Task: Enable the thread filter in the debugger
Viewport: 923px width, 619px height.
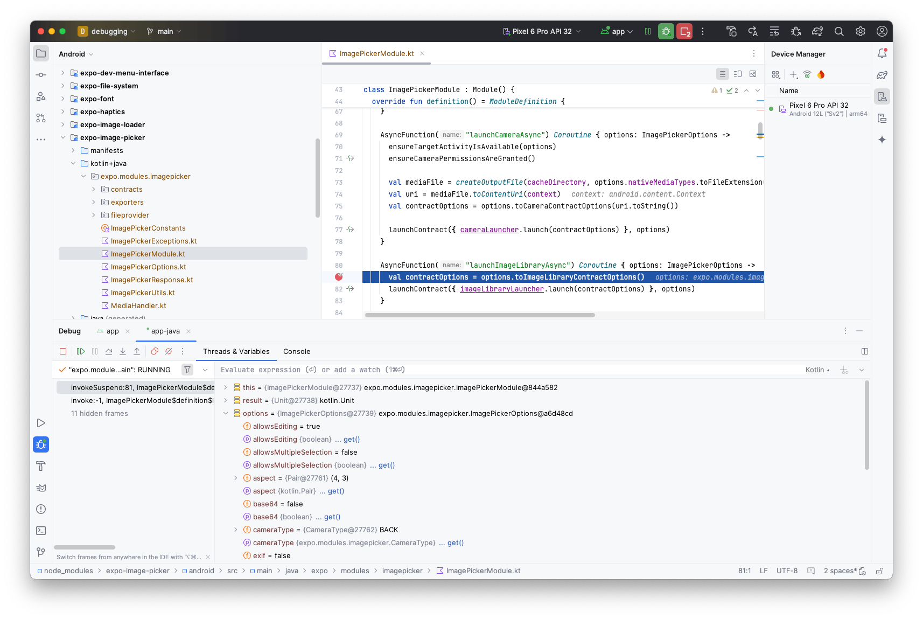Action: (187, 370)
